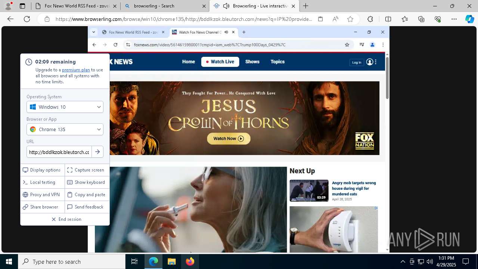The width and height of the screenshot is (478, 269).
Task: Go back in Edge browser
Action: coord(10,19)
